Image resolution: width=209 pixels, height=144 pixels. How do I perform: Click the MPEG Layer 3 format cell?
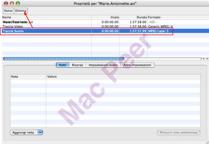pos(158,31)
